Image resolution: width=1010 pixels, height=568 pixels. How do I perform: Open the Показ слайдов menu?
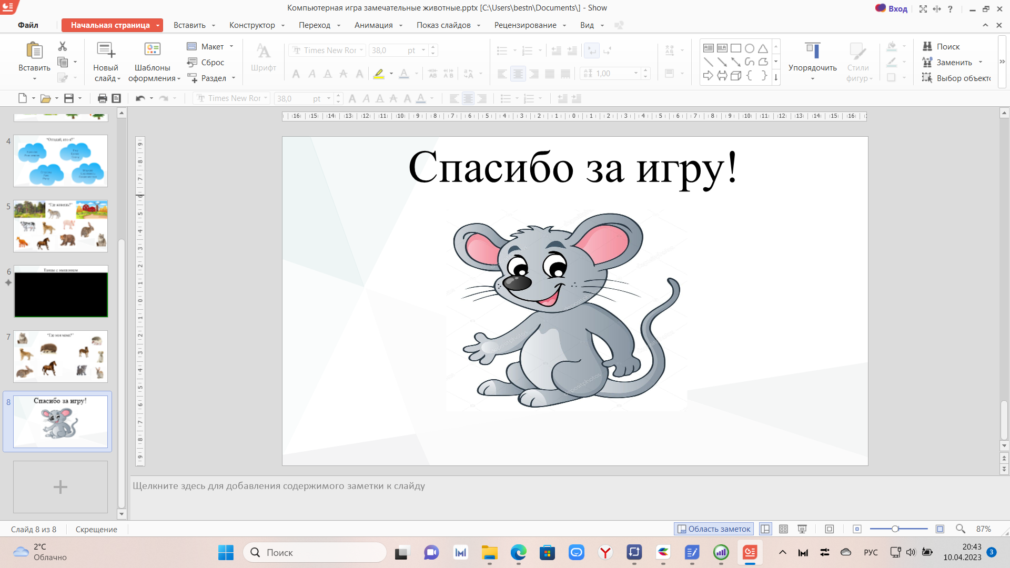pyautogui.click(x=443, y=25)
